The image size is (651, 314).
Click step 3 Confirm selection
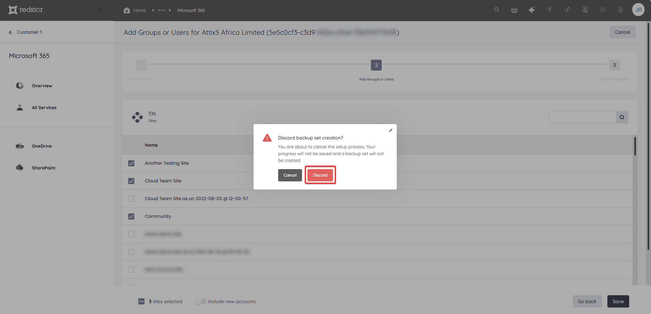[615, 65]
